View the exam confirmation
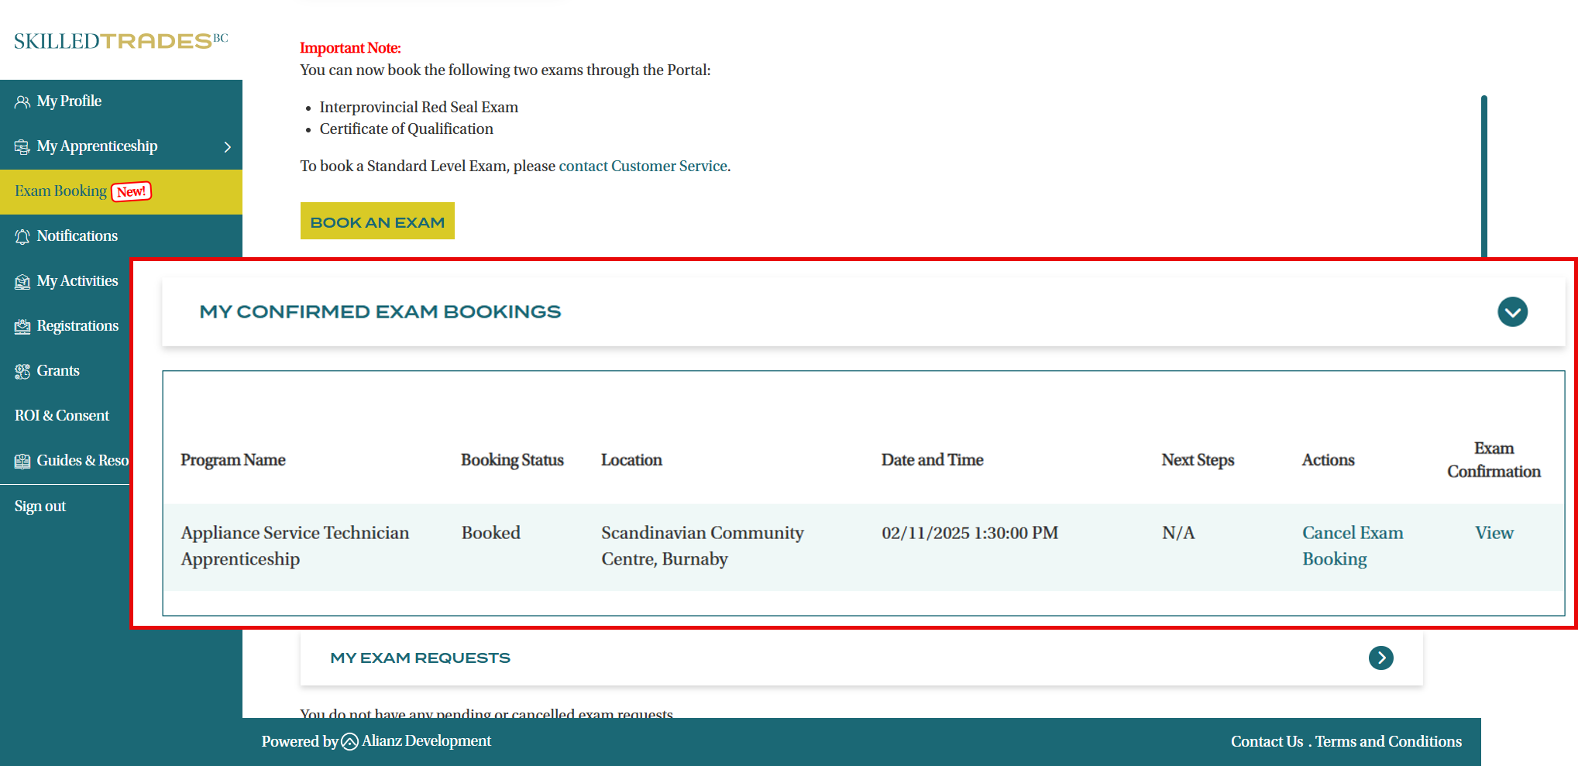 pos(1493,533)
